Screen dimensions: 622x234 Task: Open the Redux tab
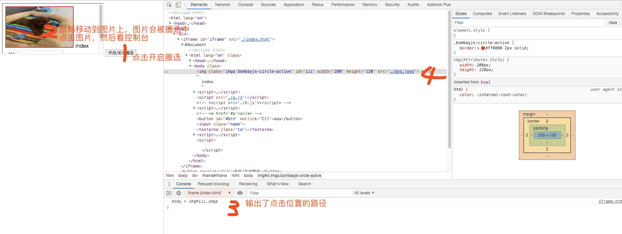click(317, 5)
